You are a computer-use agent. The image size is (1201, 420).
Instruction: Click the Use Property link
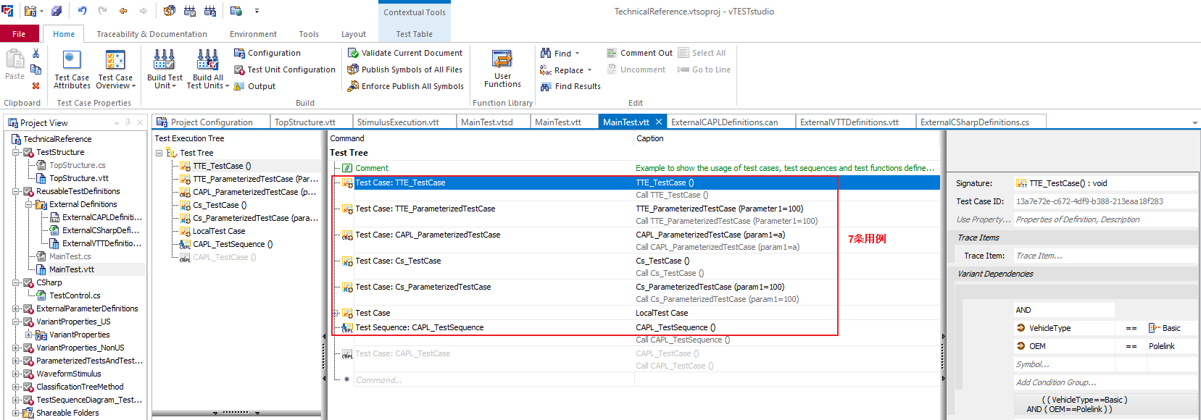pos(983,219)
